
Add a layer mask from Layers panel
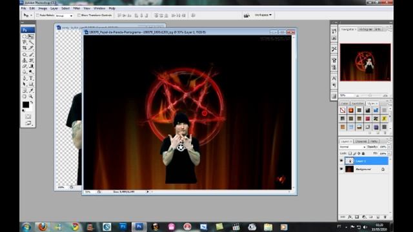[357, 217]
